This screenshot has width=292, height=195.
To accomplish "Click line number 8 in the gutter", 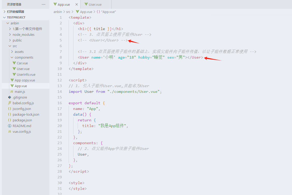I will click(61, 57).
